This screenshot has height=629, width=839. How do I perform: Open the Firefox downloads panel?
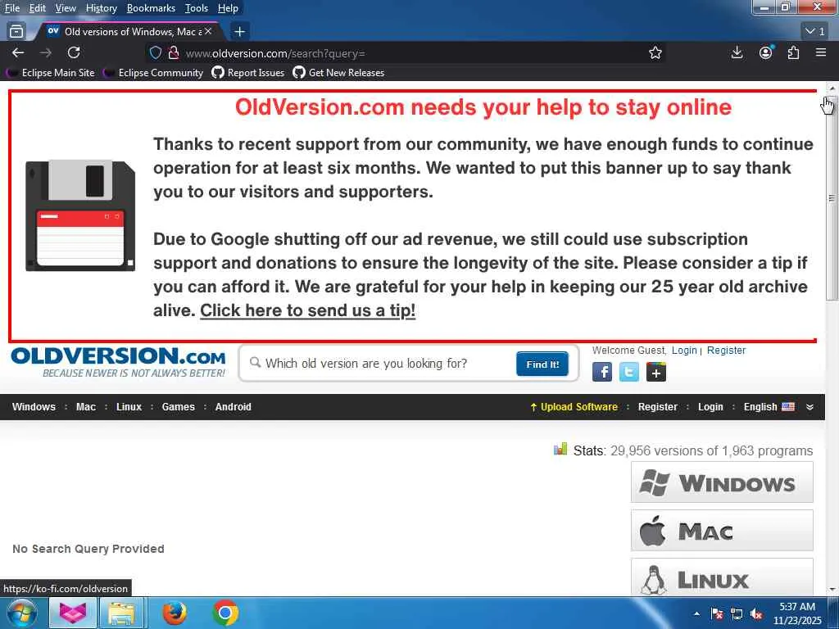737,52
